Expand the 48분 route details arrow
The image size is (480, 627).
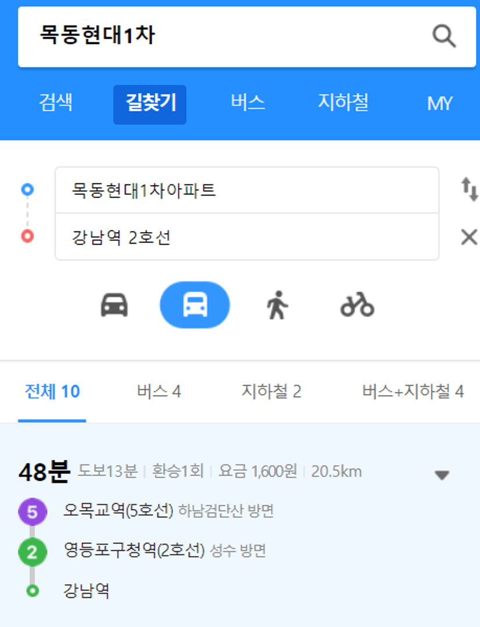(x=442, y=474)
